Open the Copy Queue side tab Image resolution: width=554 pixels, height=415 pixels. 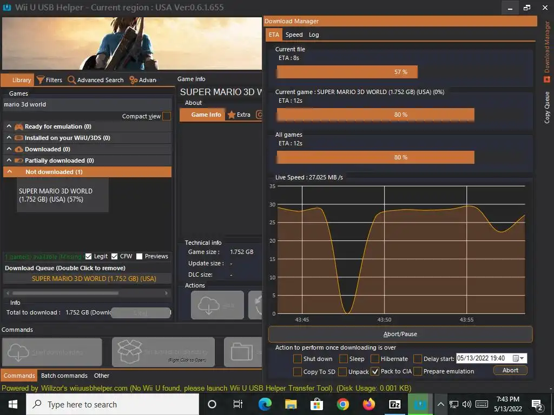coord(547,108)
